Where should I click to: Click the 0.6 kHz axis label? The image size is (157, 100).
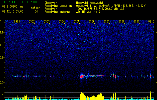2,95
